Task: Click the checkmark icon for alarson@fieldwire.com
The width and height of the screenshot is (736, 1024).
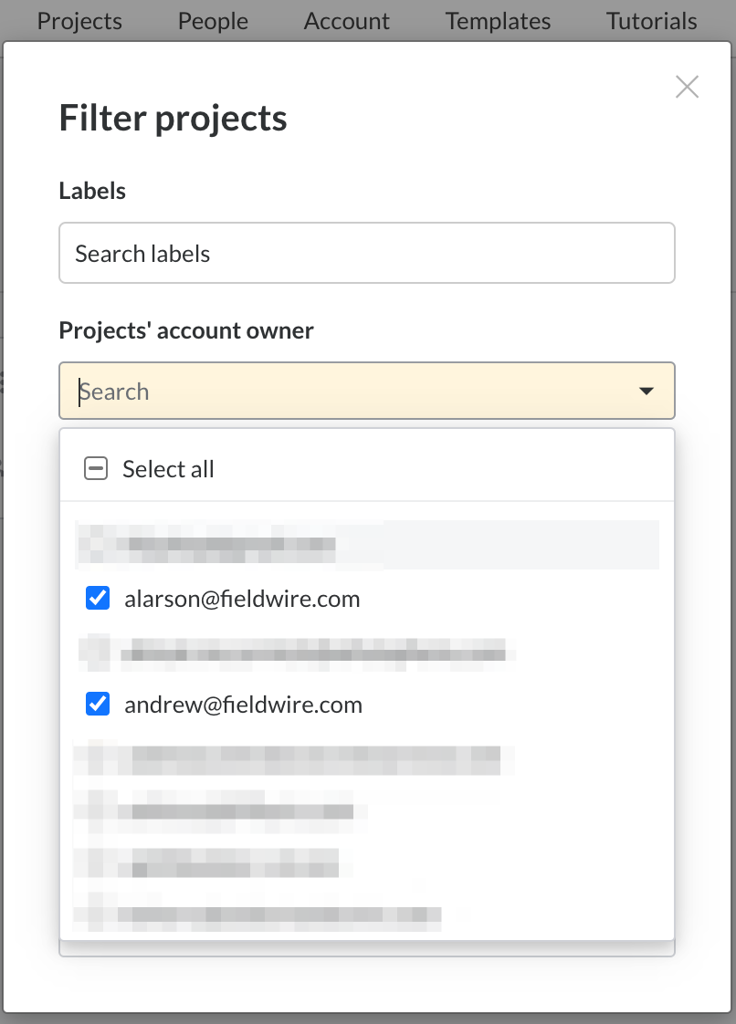Action: coord(98,598)
